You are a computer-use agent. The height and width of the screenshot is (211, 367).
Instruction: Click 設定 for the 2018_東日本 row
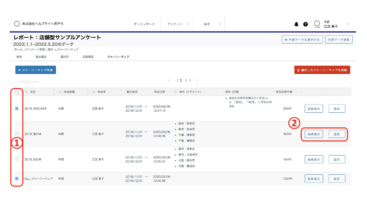[337, 134]
